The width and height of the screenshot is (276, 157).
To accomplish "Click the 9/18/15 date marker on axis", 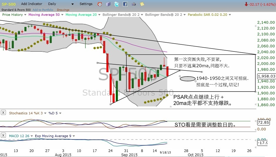I will (165, 152).
